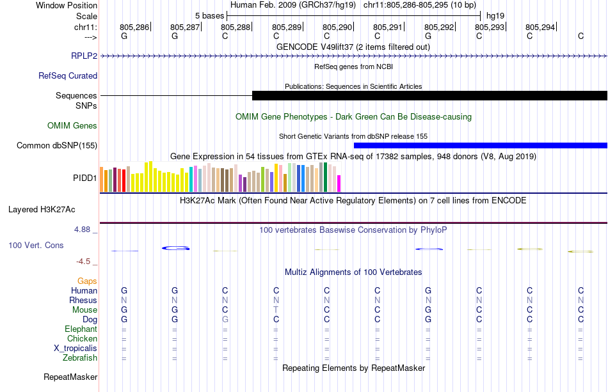
Task: Click the chr11:805,286-805,295 window position text
Action: click(420, 5)
